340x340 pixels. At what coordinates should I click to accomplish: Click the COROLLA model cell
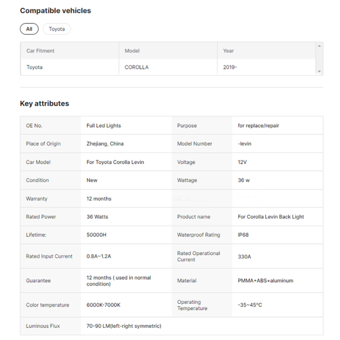pos(137,67)
